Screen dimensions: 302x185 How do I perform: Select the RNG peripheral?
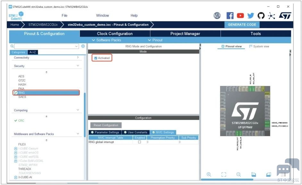[x=46, y=93]
